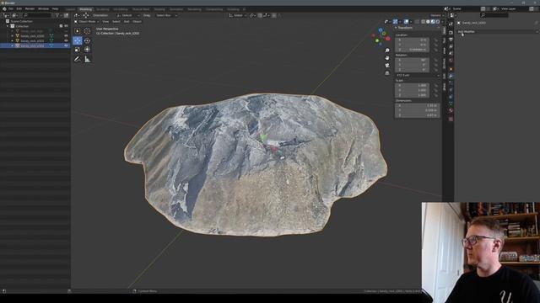Open the Orientation Default dropdown

tap(128, 15)
